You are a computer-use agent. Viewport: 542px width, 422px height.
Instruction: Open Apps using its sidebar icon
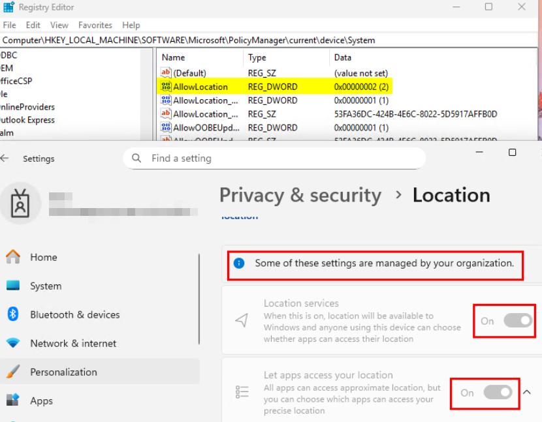[13, 400]
